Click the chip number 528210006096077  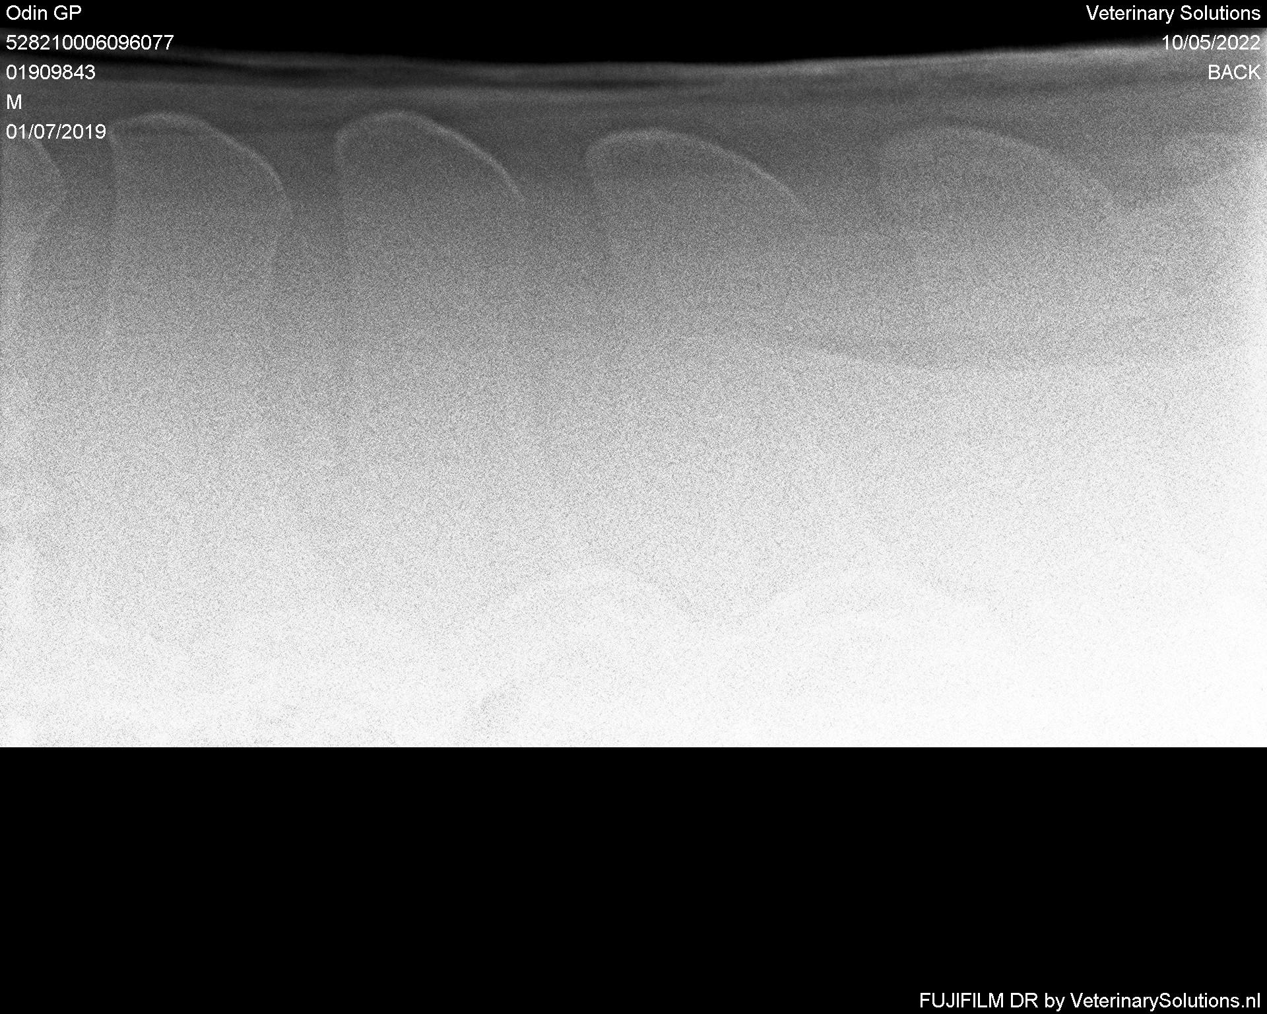point(90,43)
